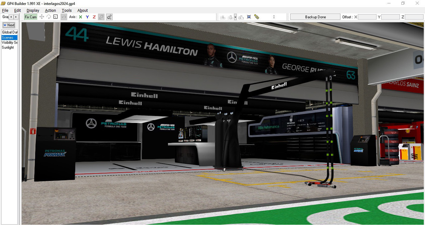Minimize the GP4 Builder window
The width and height of the screenshot is (425, 225).
point(389,3)
